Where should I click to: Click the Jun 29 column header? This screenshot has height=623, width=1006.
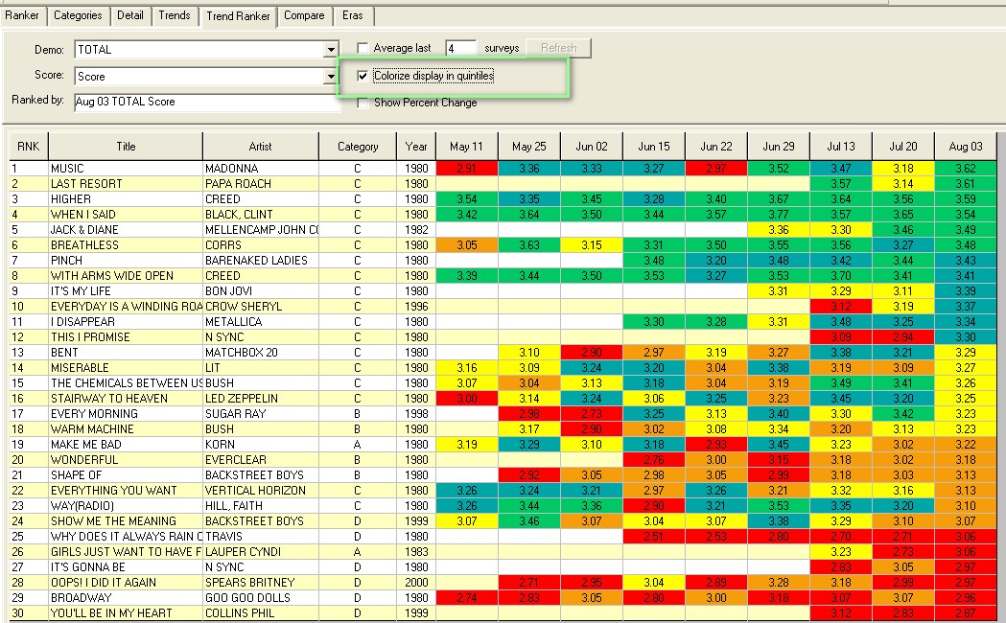779,147
